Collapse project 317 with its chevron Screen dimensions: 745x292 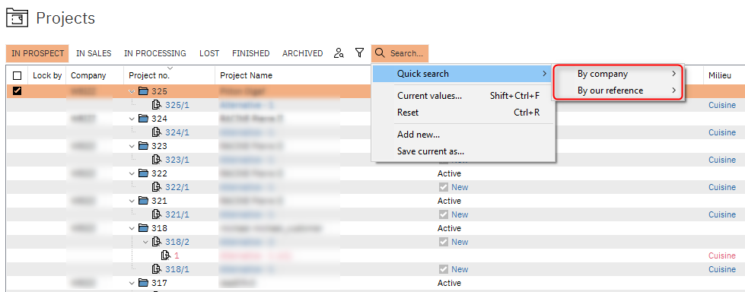pos(132,283)
